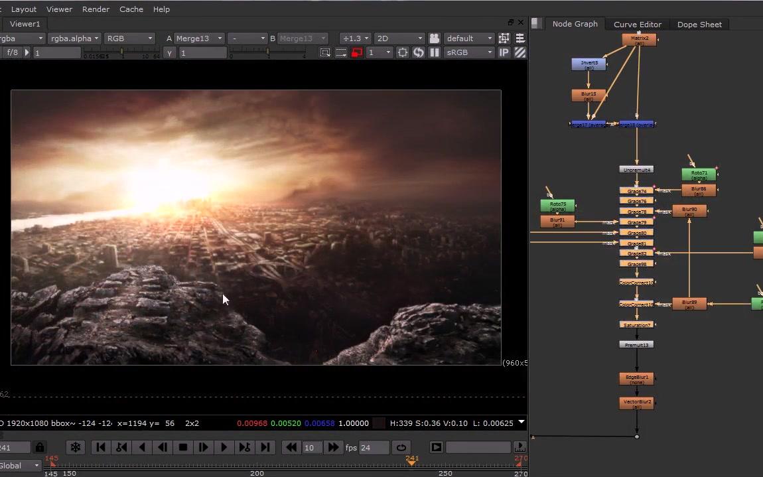Click the ROI region icon

click(x=325, y=52)
